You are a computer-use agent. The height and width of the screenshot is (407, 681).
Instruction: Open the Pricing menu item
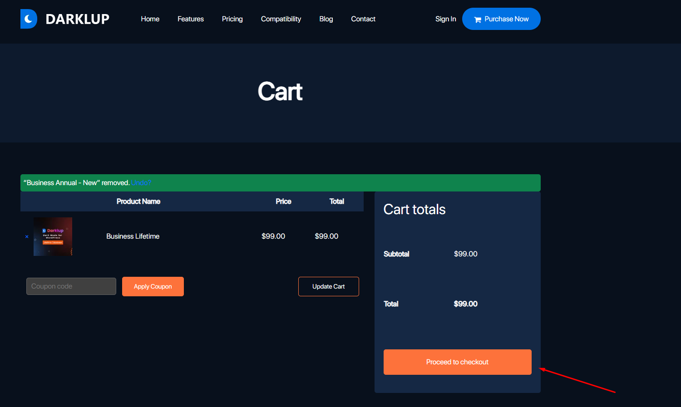pyautogui.click(x=232, y=19)
